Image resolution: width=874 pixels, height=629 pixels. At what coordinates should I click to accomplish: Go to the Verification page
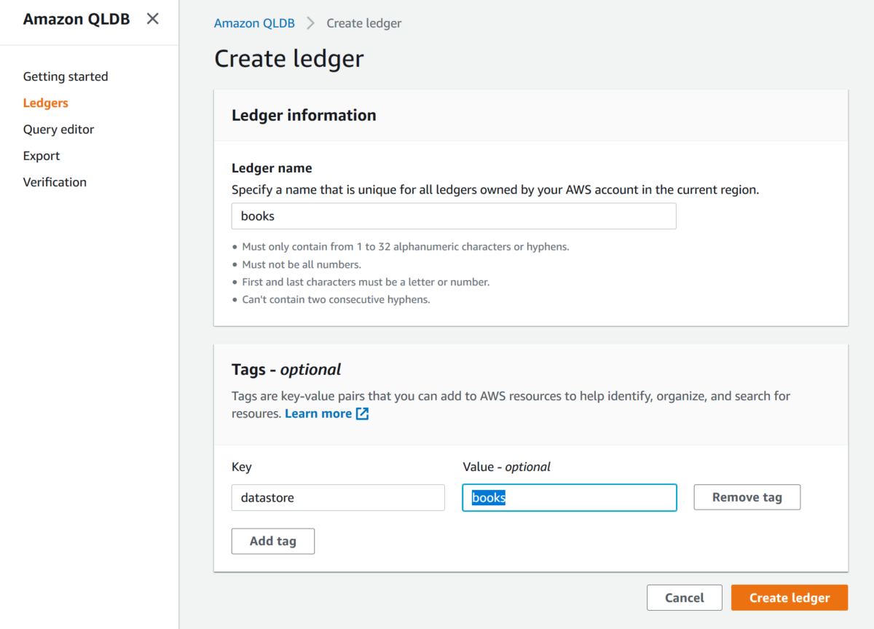click(x=55, y=181)
